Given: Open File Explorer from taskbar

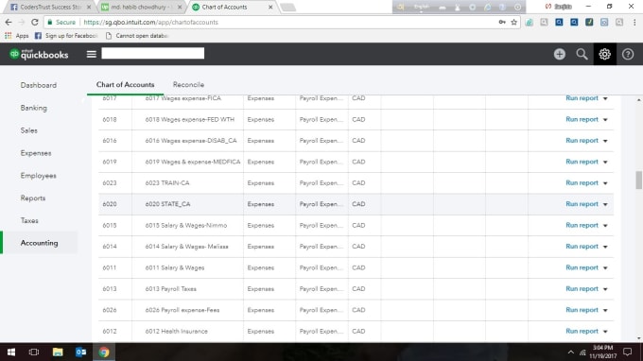Looking at the screenshot, I should 58,352.
